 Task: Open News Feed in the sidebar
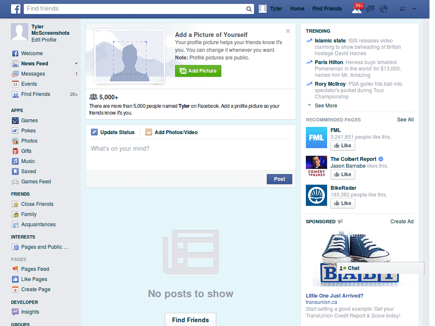click(x=35, y=64)
